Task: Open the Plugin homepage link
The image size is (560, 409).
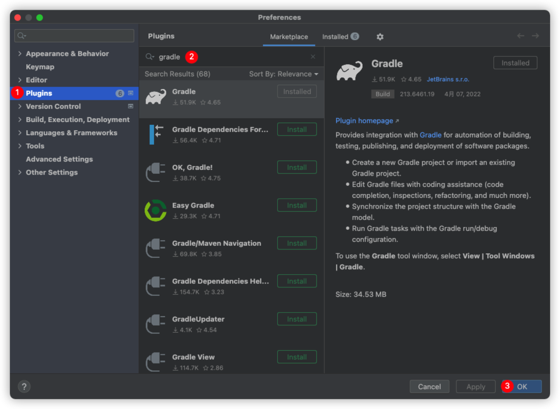Action: [x=367, y=121]
